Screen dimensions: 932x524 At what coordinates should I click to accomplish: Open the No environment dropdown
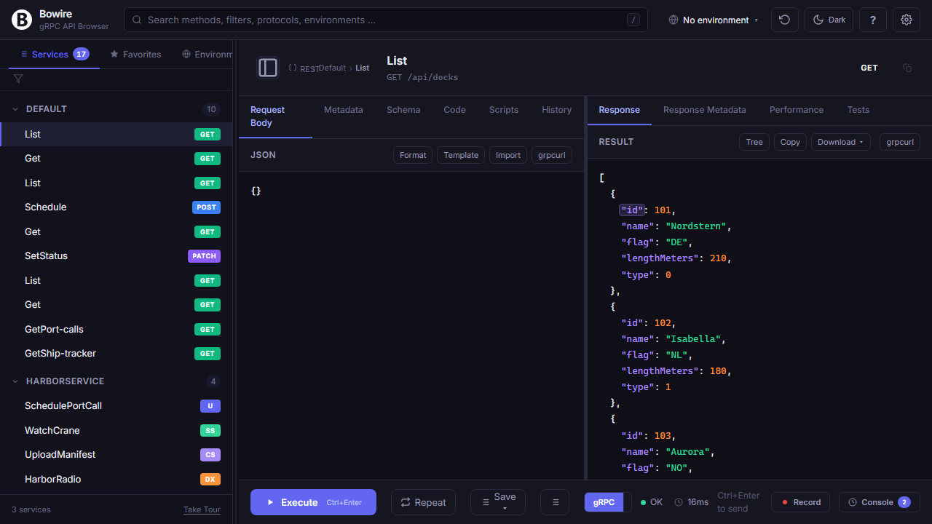(714, 20)
